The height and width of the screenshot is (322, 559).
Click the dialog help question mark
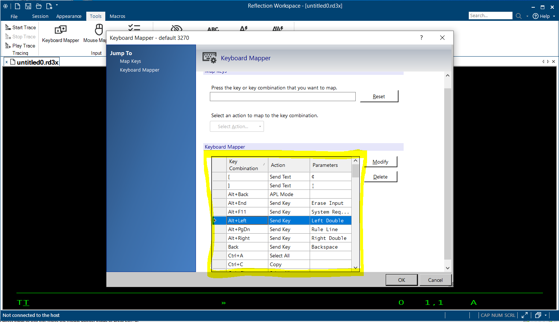click(422, 38)
